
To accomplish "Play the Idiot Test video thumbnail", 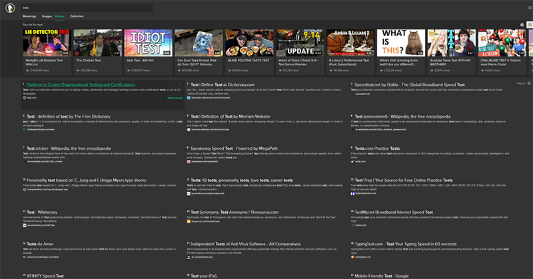I will coord(148,43).
